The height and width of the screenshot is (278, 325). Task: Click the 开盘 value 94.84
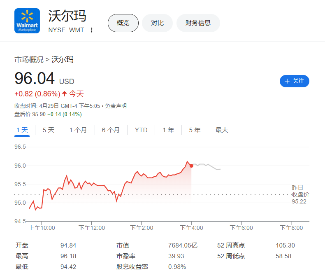point(68,245)
